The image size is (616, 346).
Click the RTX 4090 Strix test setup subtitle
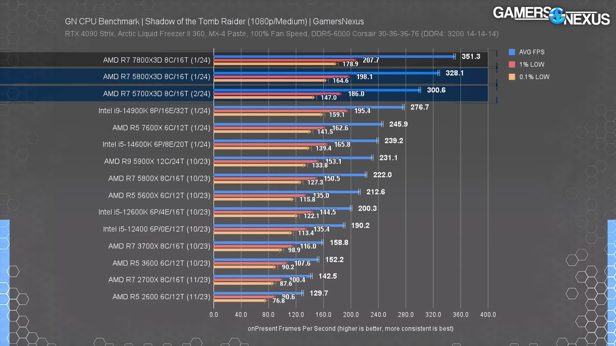282,34
